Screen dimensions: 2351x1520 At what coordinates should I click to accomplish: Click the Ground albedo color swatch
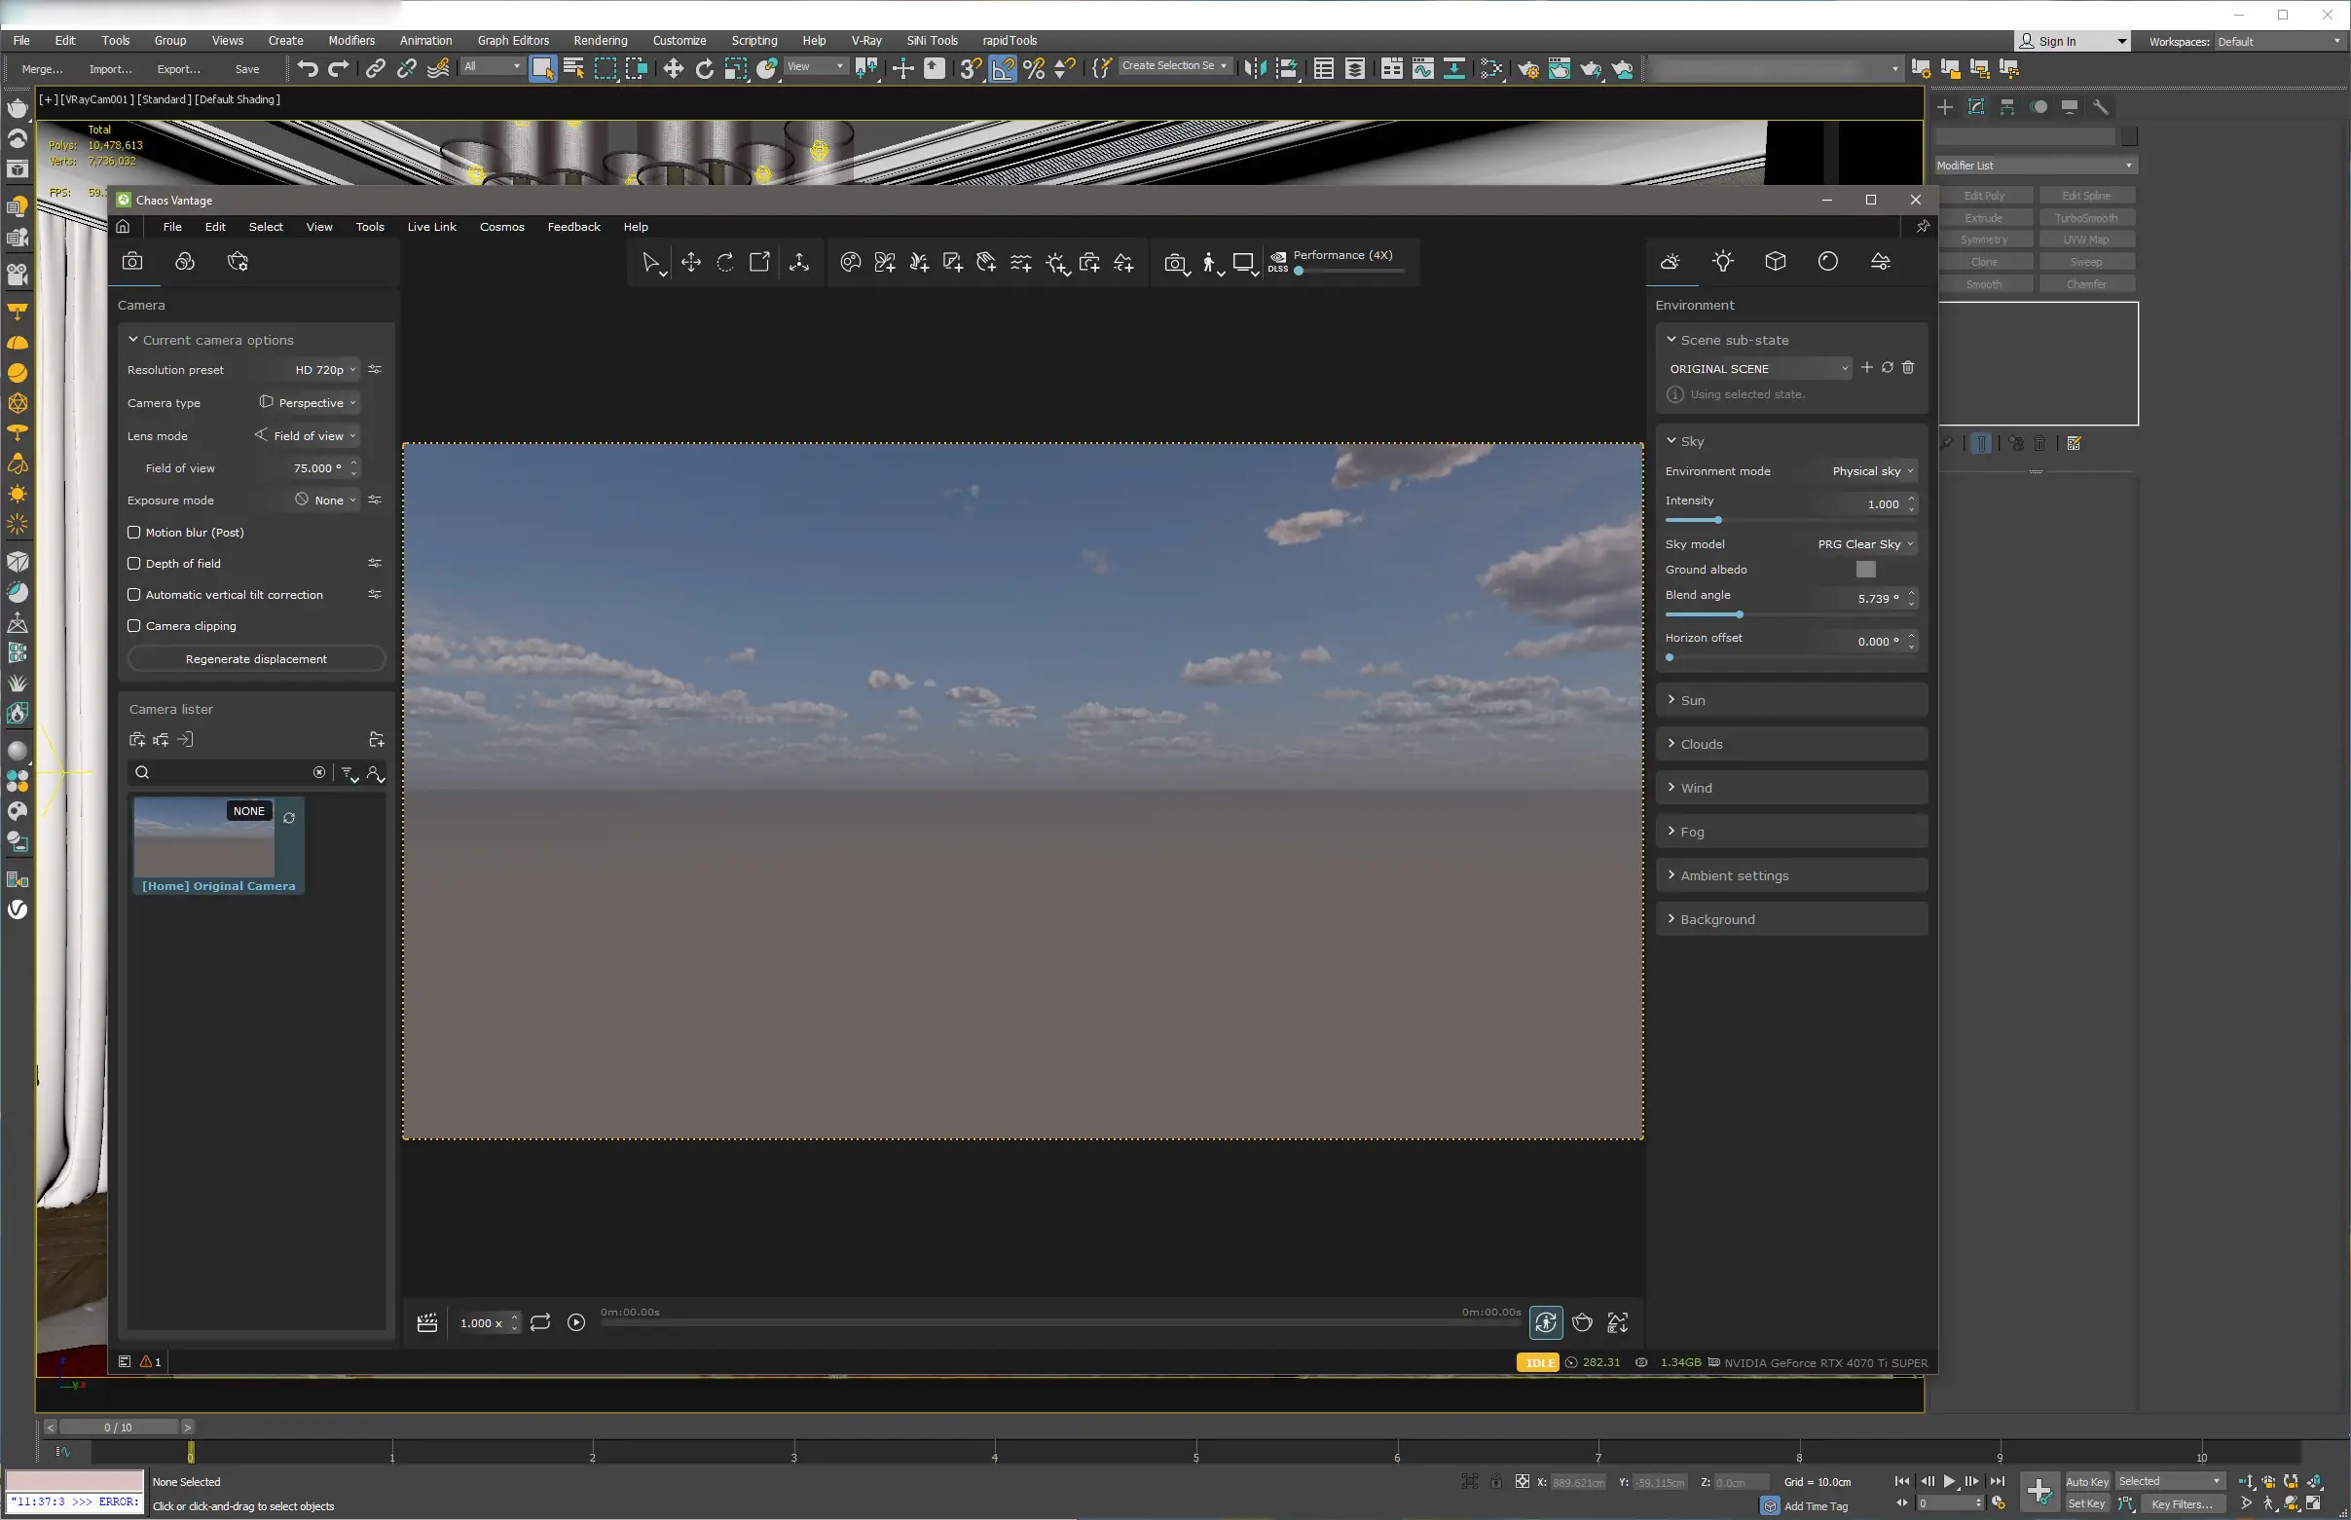(x=1864, y=570)
